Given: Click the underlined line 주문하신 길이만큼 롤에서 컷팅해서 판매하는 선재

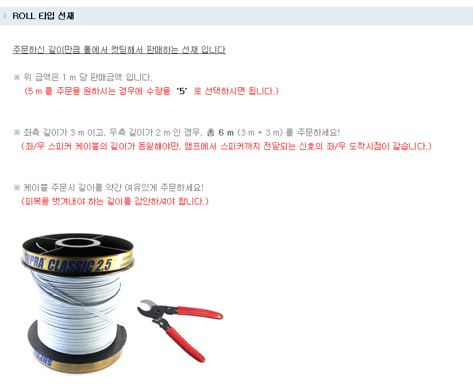Looking at the screenshot, I should pos(119,50).
